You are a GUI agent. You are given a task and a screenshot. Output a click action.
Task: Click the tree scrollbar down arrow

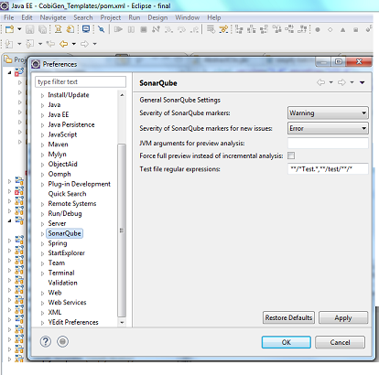point(122,322)
